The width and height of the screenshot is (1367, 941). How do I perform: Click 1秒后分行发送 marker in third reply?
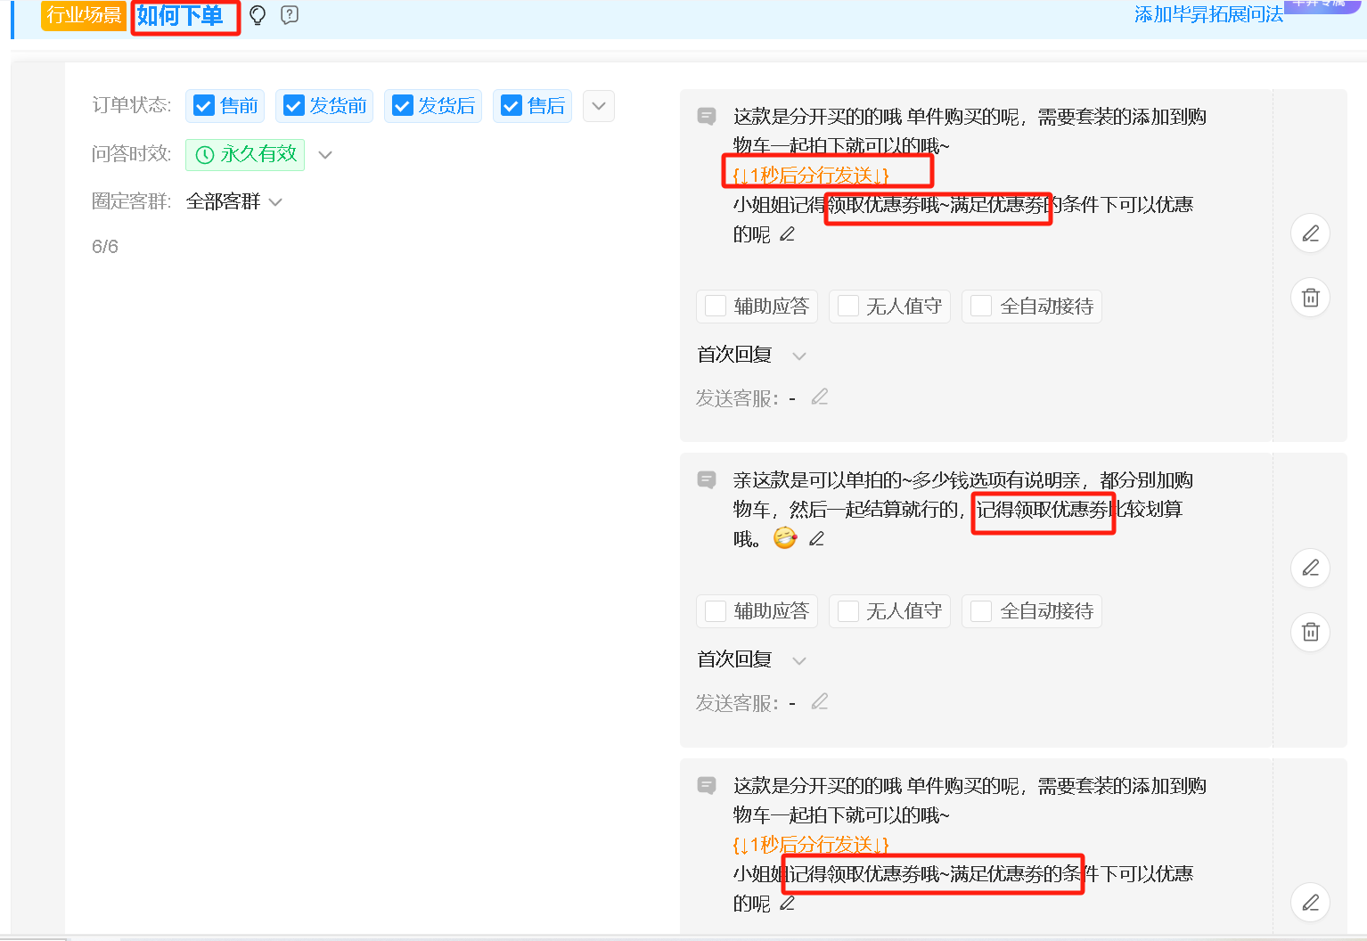pyautogui.click(x=811, y=845)
